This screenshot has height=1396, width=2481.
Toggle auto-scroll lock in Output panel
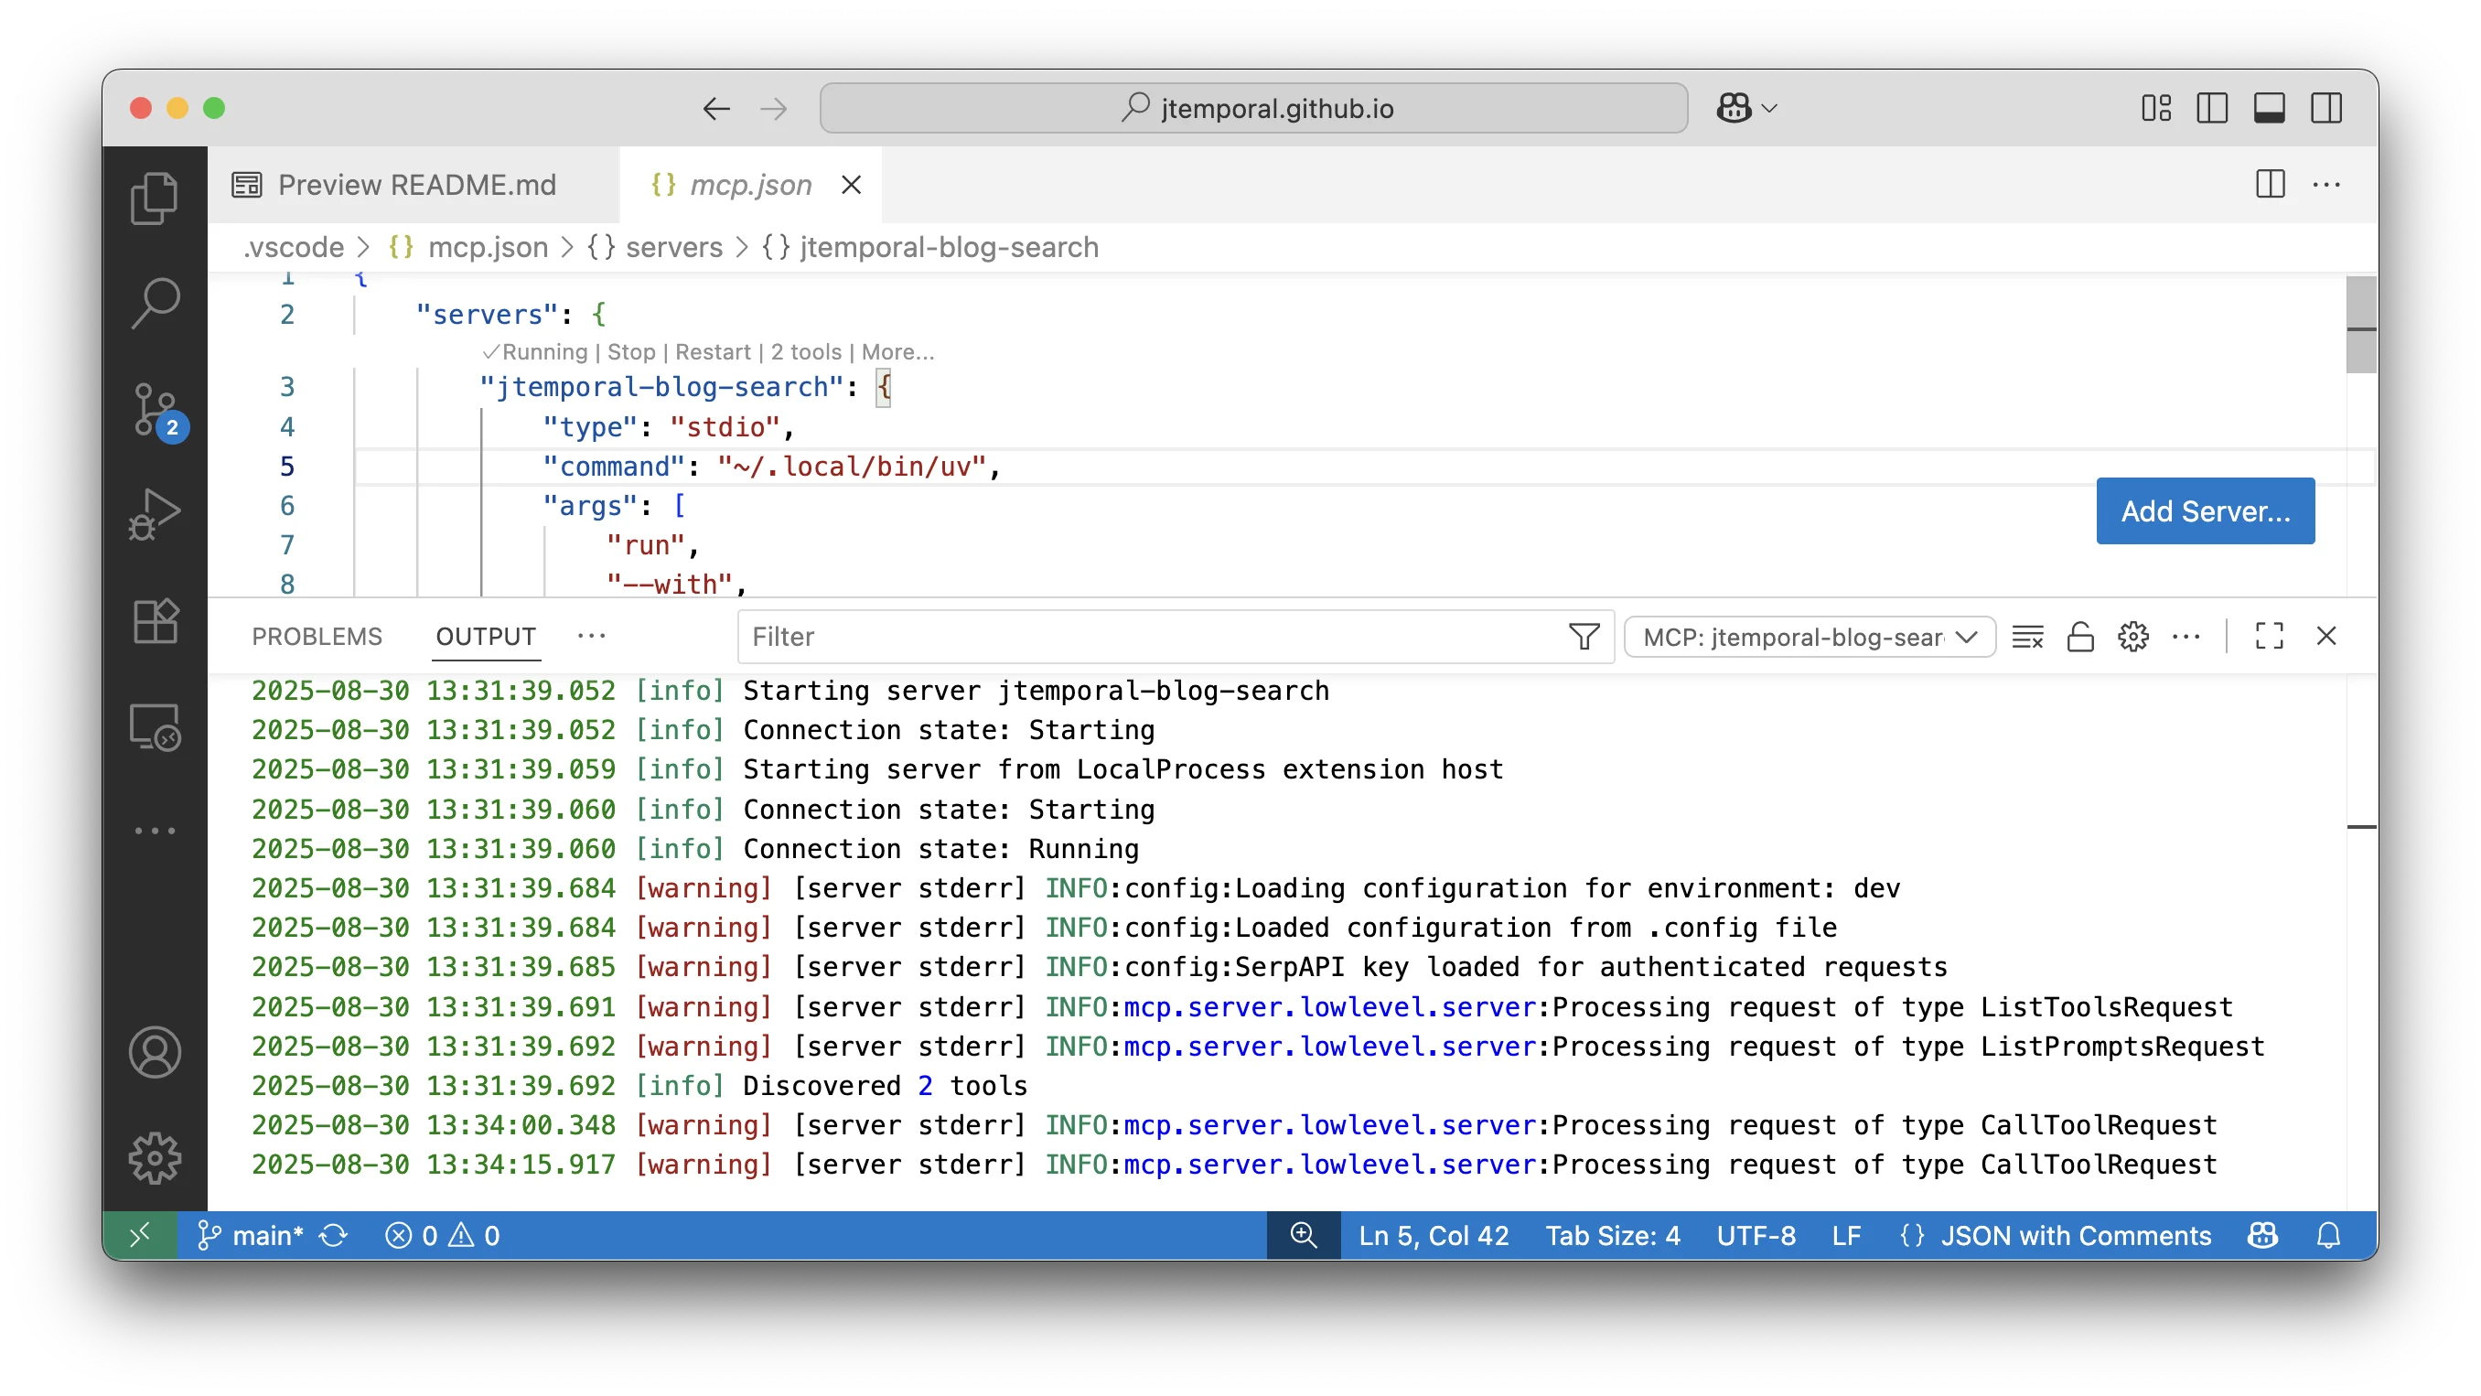pos(2080,636)
